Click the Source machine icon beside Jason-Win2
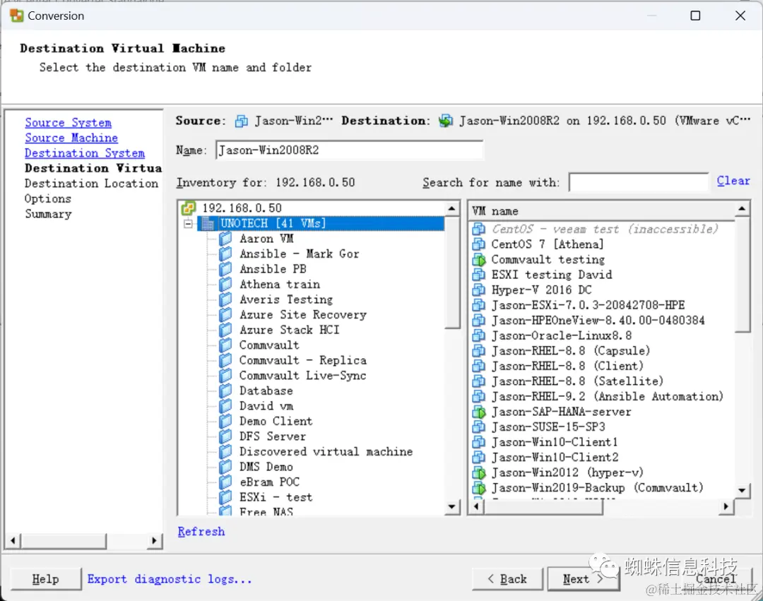Viewport: 763px width, 601px height. pos(242,121)
